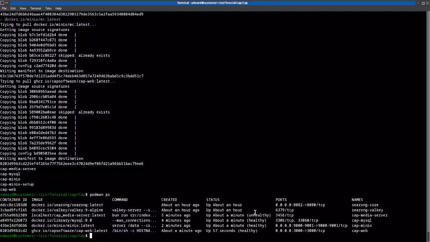Click the CONTAINER ID column header
Viewport: 430px width, 242px height.
click(13, 200)
